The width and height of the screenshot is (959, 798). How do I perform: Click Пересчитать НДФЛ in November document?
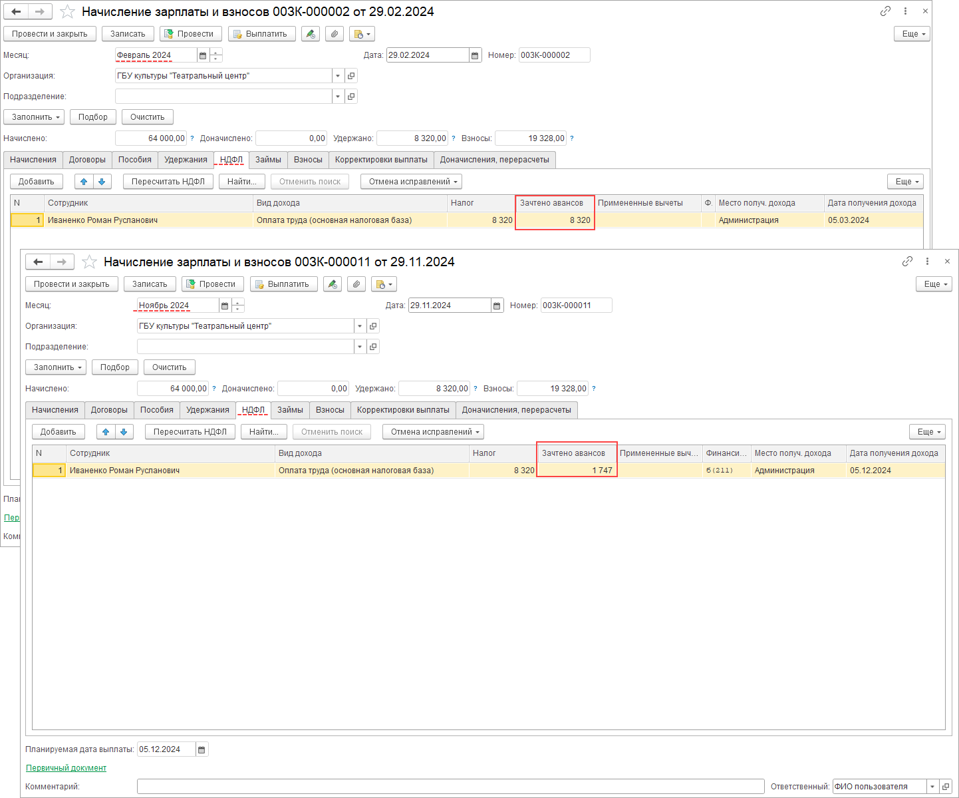coord(190,432)
